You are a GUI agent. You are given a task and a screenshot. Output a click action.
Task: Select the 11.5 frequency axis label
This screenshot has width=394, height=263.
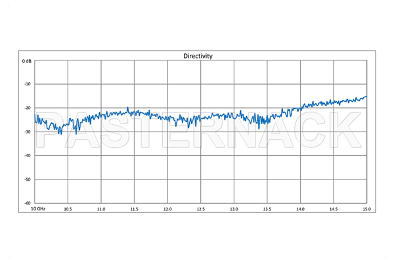(x=134, y=209)
